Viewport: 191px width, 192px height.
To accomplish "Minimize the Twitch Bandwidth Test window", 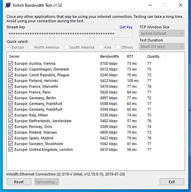I will click(150, 5).
